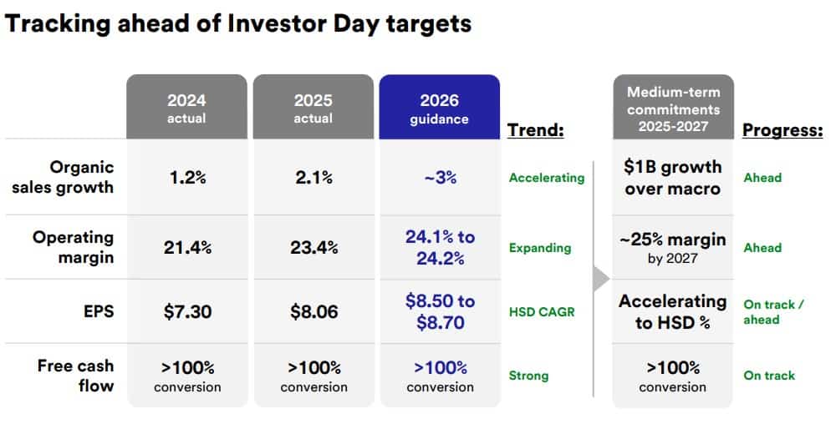Click the green Accelerating trend label
Image resolution: width=836 pixels, height=429 pixels.
pos(547,178)
